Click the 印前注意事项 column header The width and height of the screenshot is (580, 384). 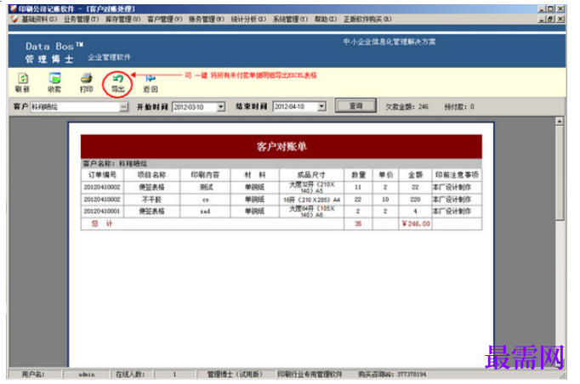[x=457, y=175]
